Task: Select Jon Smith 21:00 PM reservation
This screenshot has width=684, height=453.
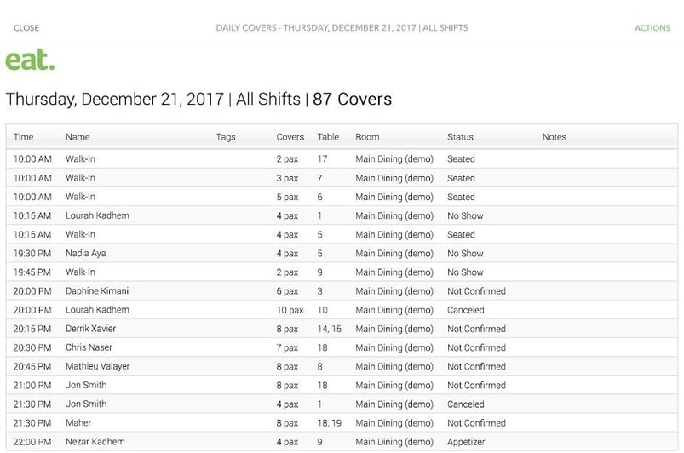Action: click(x=342, y=386)
